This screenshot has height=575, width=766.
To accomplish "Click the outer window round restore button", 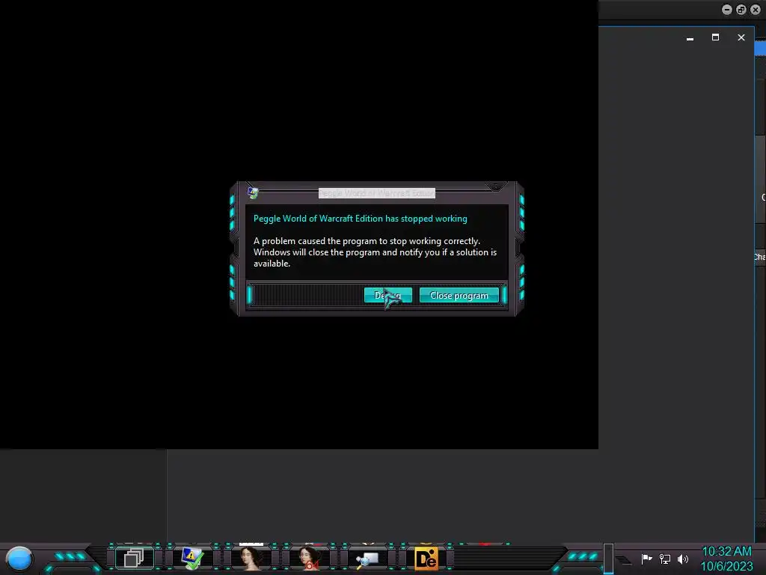I will 741,10.
